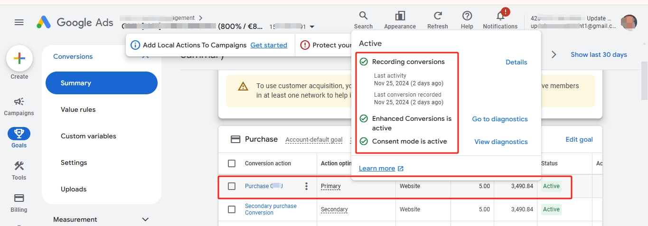Open Tools in the sidebar
This screenshot has width=648, height=226.
point(19,170)
